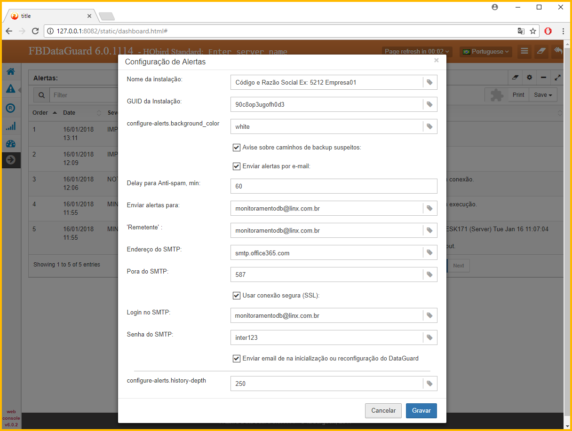The image size is (572, 431).
Task: Open the Alerts warning-triangle sidebar icon
Action: 11,89
